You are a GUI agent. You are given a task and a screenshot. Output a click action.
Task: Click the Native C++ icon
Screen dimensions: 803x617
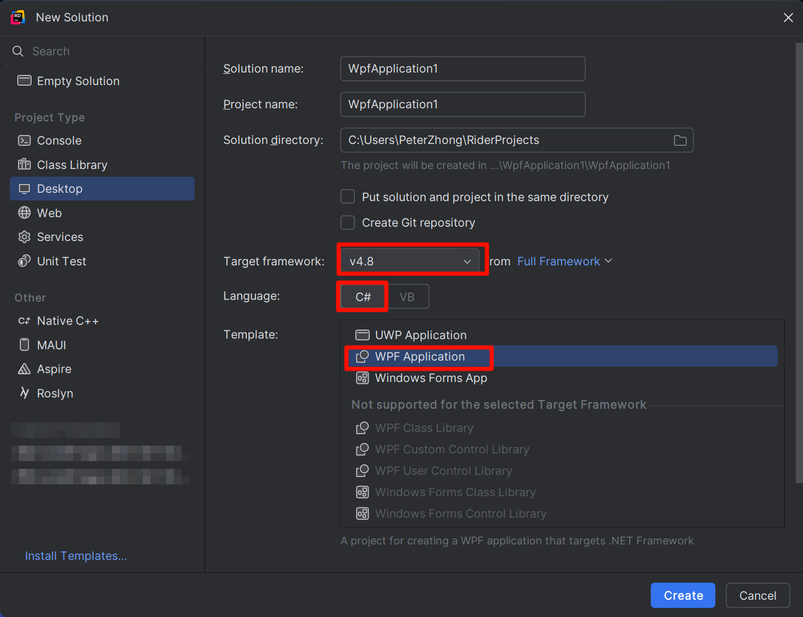(x=24, y=321)
